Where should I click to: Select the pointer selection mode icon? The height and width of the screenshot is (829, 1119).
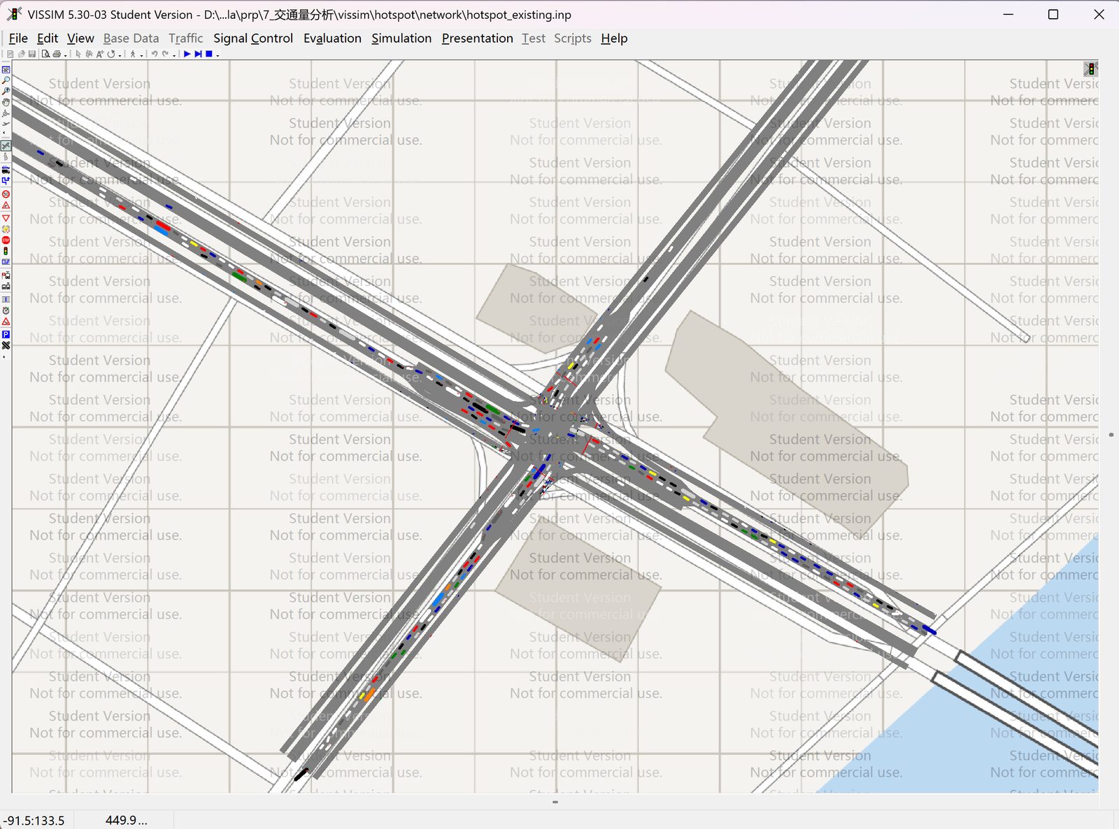(78, 54)
